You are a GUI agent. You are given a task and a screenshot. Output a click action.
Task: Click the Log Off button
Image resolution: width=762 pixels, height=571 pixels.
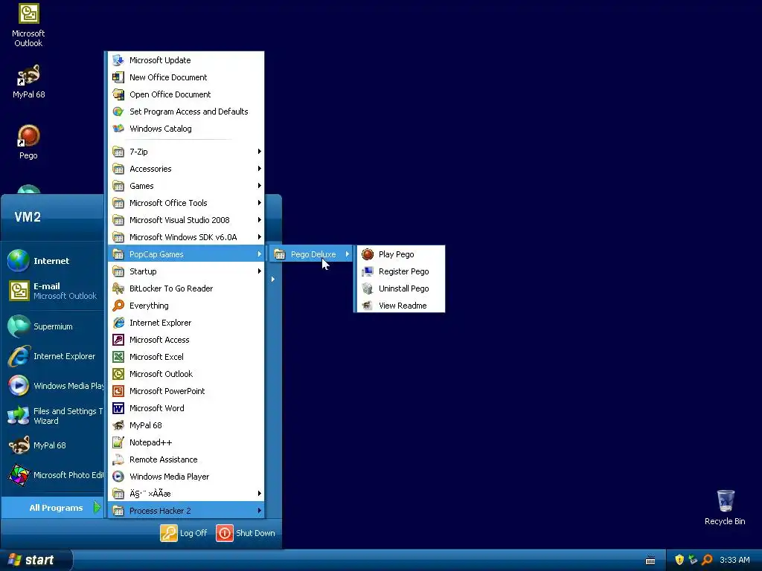point(184,533)
